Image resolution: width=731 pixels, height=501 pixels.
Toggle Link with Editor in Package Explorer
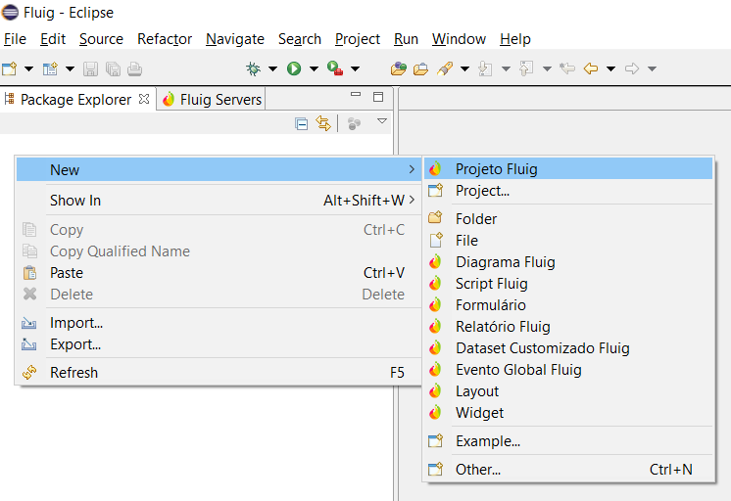(x=323, y=123)
